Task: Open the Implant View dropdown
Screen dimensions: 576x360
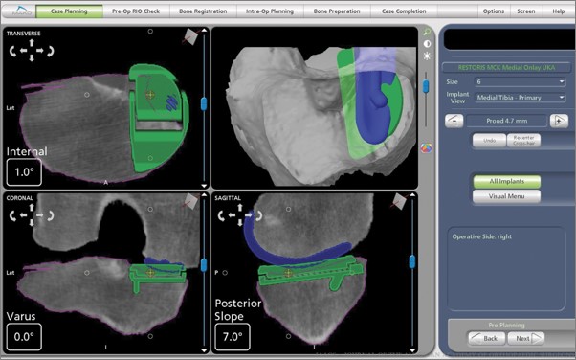Action: click(x=520, y=98)
